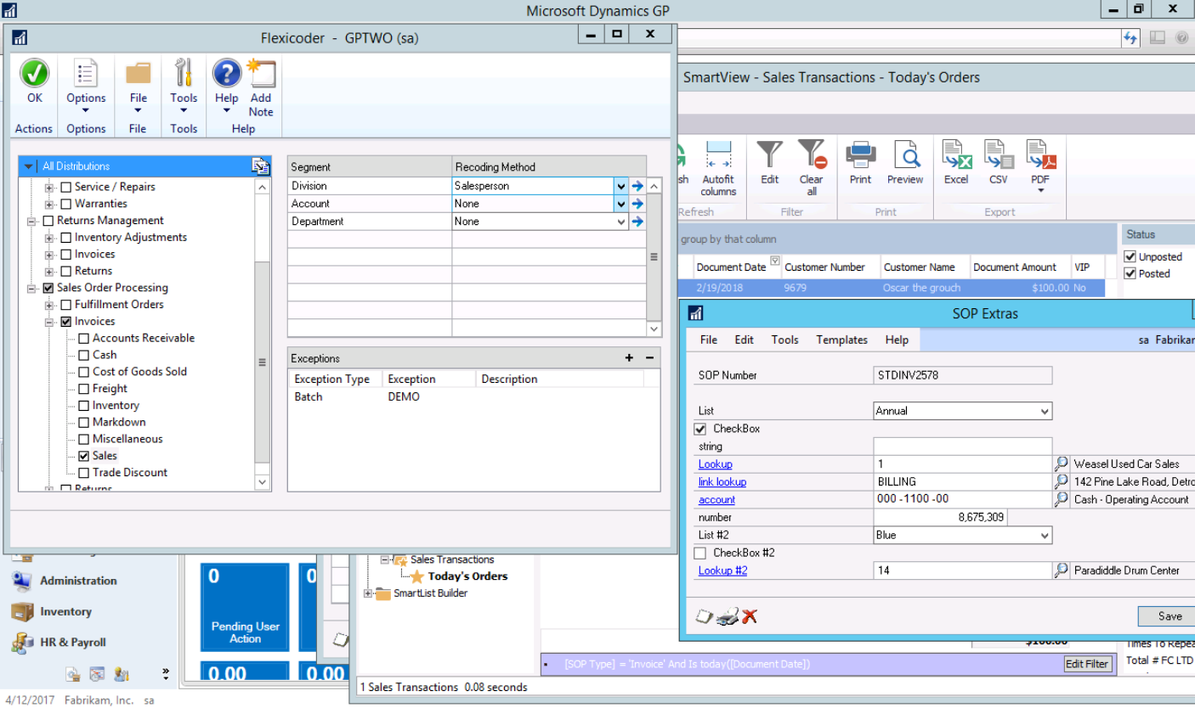
Task: Collapse the Sales Order Processing node
Action: tap(31, 288)
